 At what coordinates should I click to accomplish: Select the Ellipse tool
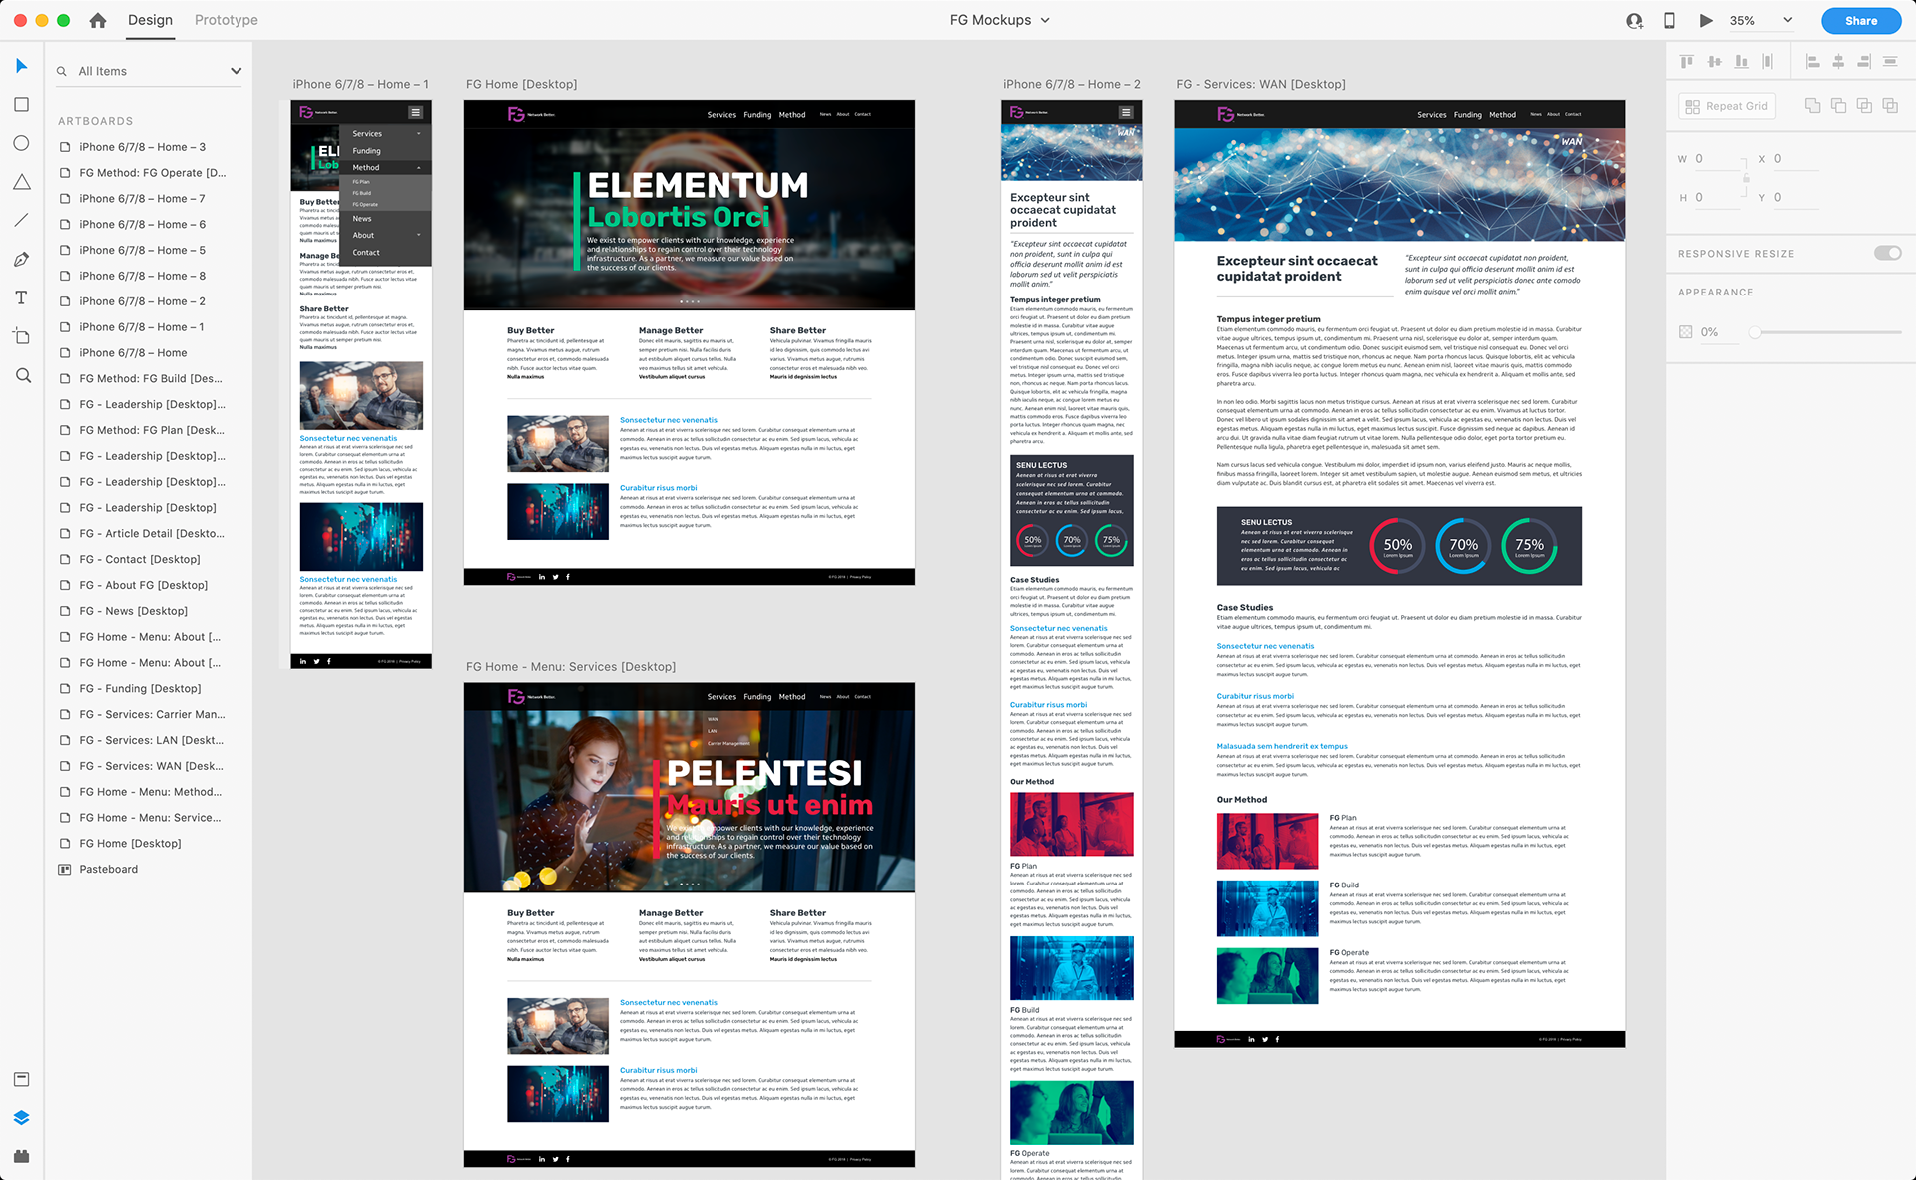[x=21, y=143]
